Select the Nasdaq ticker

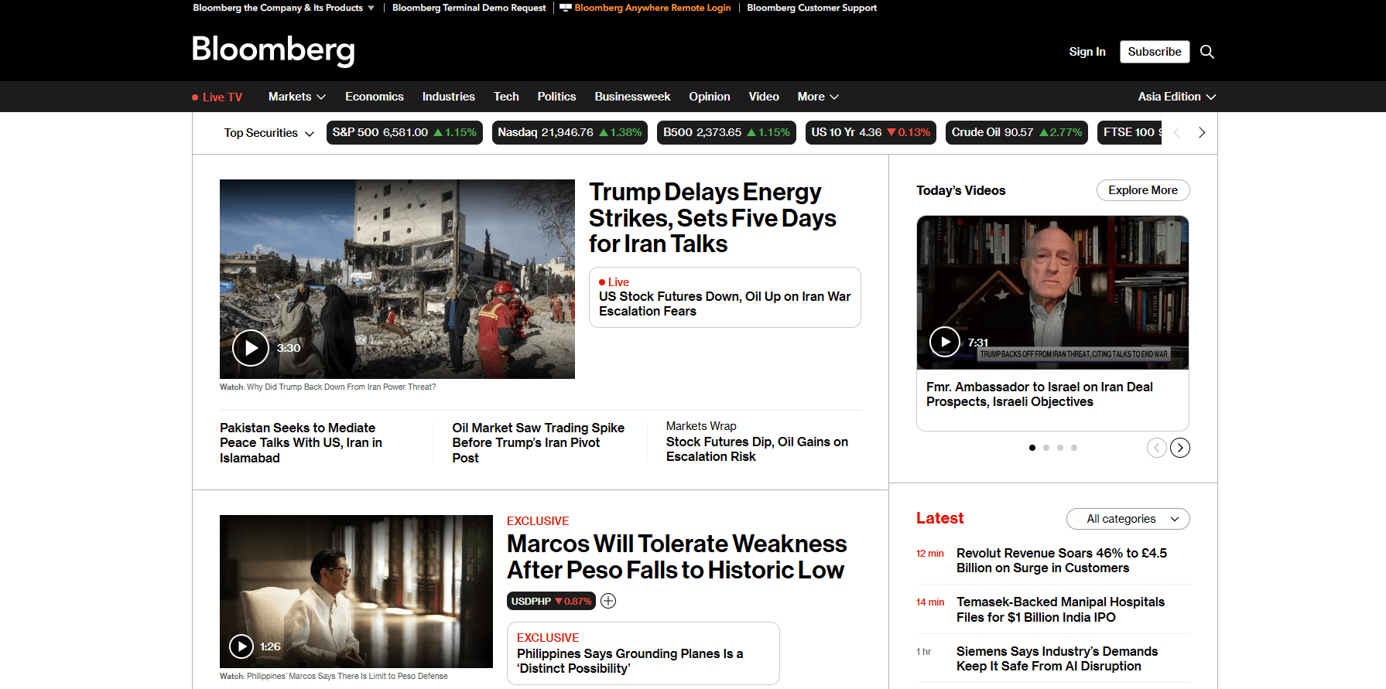tap(570, 132)
